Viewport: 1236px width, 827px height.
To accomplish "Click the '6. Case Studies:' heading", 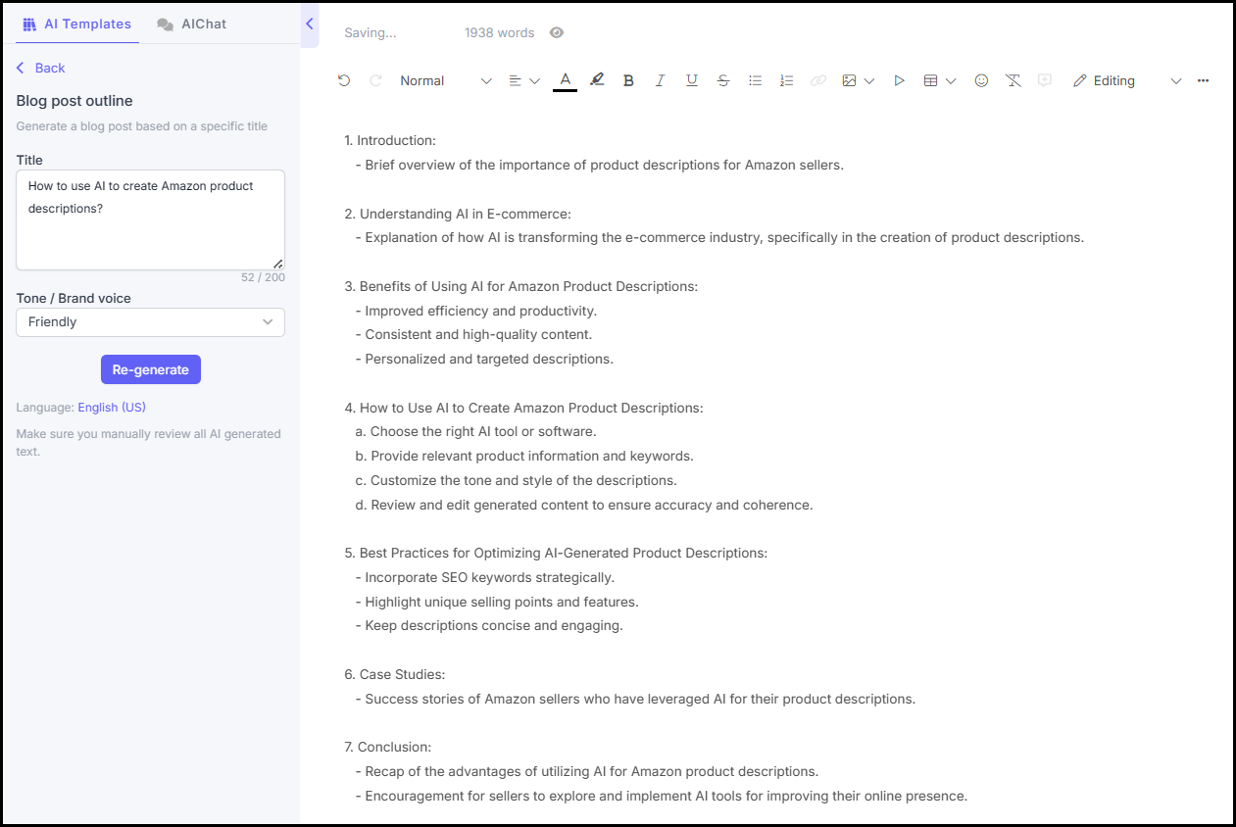I will [x=395, y=674].
